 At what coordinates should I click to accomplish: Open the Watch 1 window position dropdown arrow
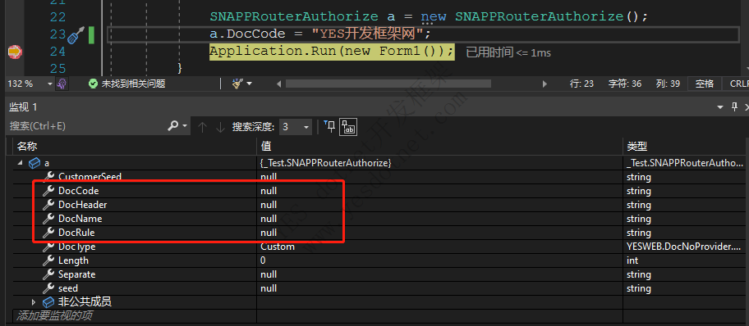tap(720, 108)
